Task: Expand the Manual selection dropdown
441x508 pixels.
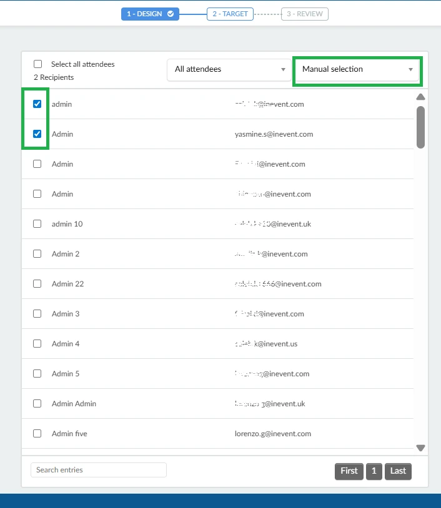Action: pos(358,69)
